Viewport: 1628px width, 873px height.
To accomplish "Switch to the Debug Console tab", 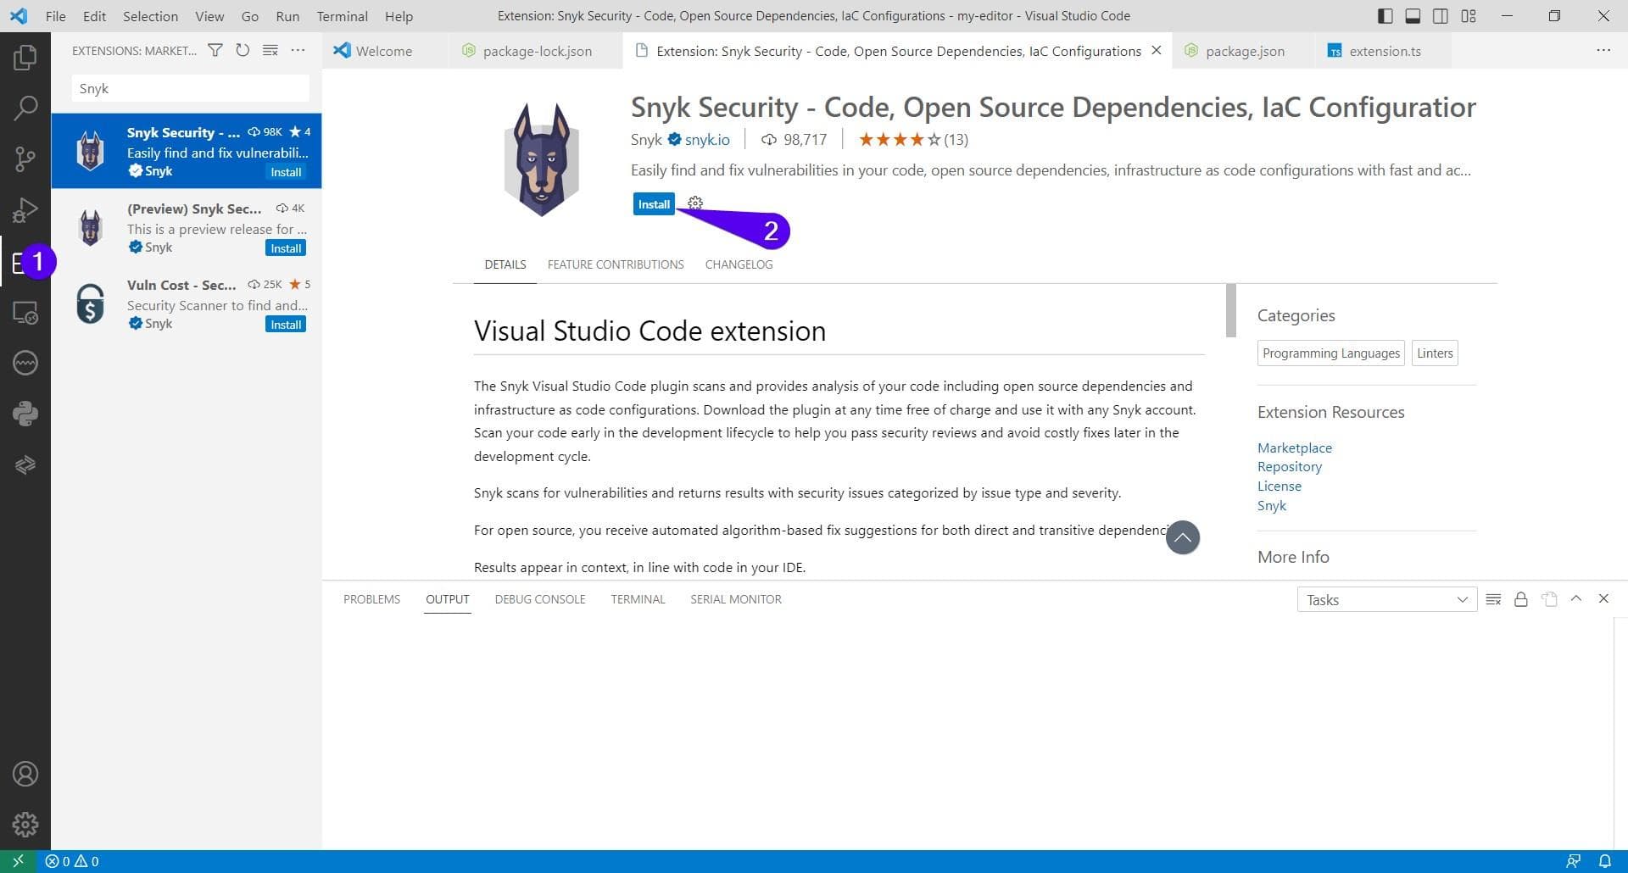I will [x=540, y=599].
